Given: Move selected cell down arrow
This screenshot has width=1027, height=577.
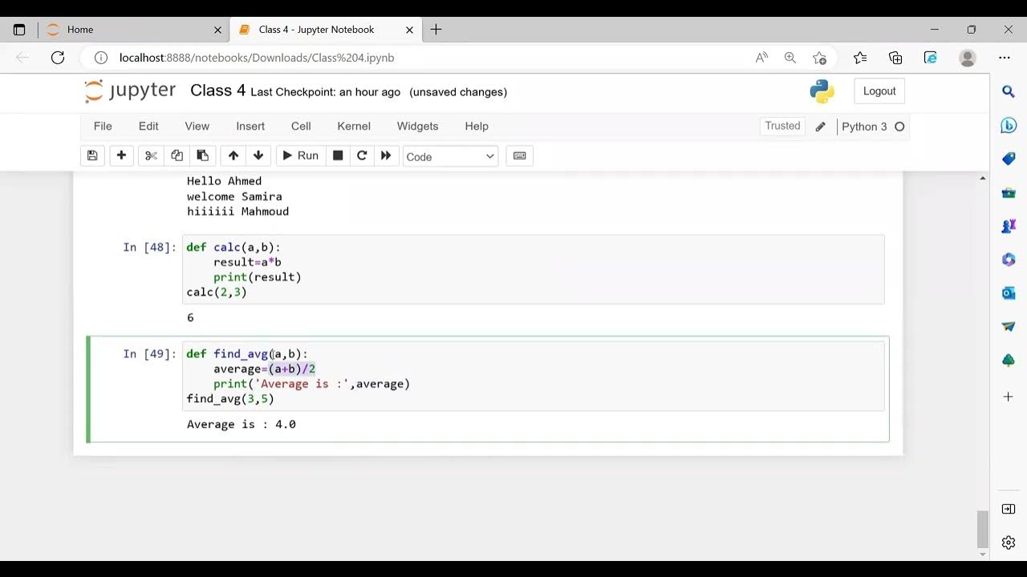Looking at the screenshot, I should click(258, 155).
